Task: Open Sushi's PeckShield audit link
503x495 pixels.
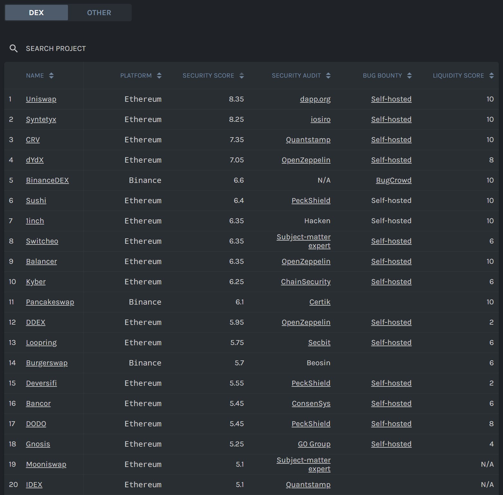Action: point(311,201)
